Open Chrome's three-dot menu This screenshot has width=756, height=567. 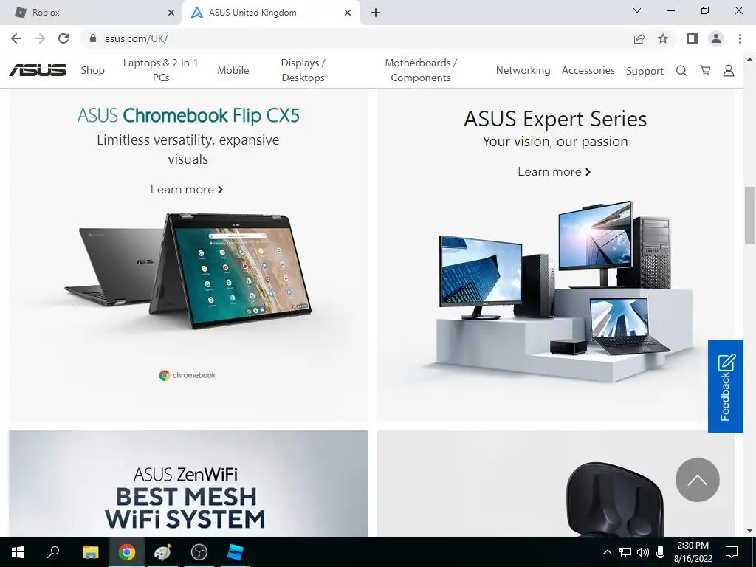740,38
